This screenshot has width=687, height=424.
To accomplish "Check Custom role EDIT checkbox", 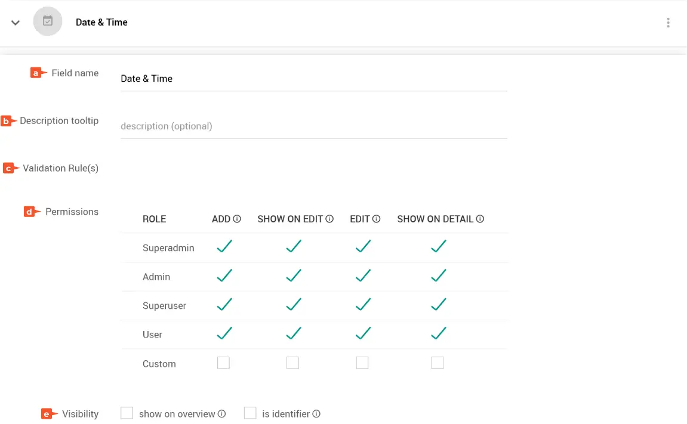I will coord(362,363).
